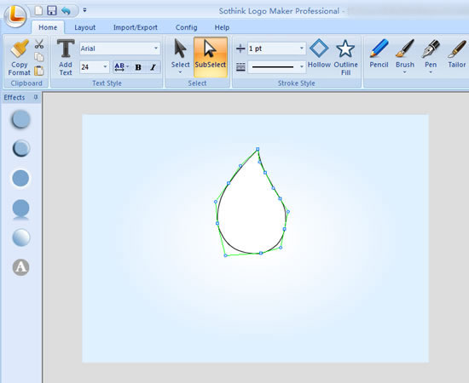Select the Tailor tool
469x383 pixels.
coord(457,54)
